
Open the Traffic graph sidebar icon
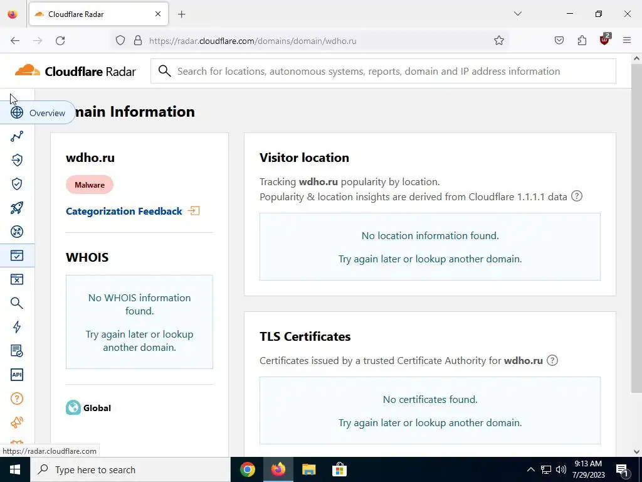tap(17, 136)
